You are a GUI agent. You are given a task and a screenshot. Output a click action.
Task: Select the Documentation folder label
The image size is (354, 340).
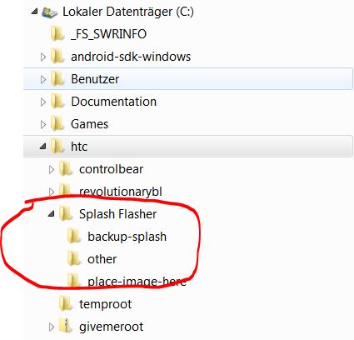113,102
